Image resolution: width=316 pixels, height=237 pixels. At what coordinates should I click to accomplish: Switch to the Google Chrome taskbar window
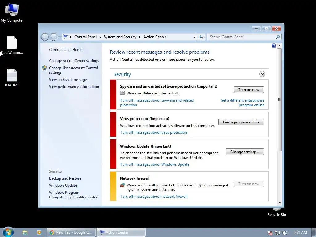tap(71, 232)
